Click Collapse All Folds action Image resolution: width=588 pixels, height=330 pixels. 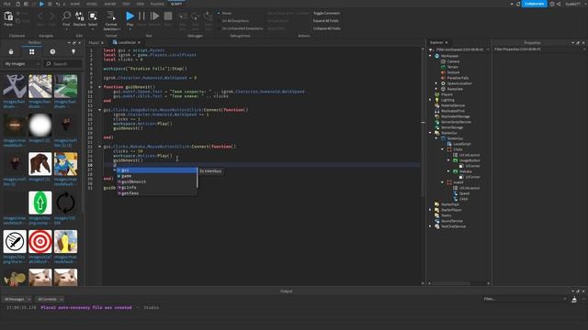pos(327,28)
